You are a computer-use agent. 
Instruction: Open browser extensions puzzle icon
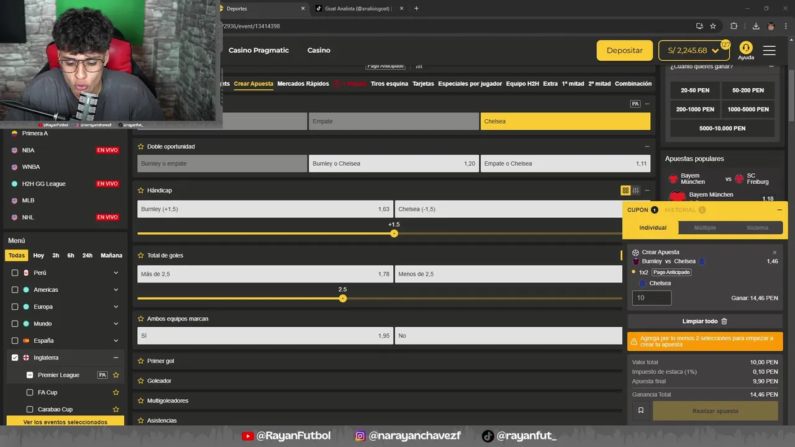734,26
